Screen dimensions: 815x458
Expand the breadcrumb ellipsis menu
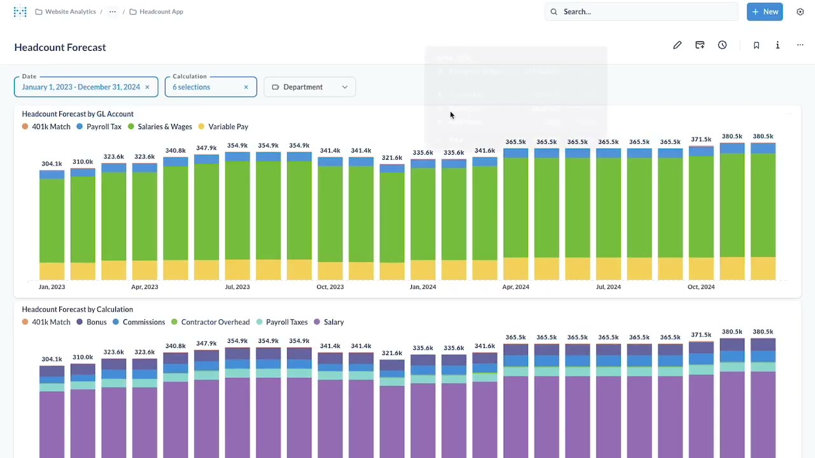point(113,11)
